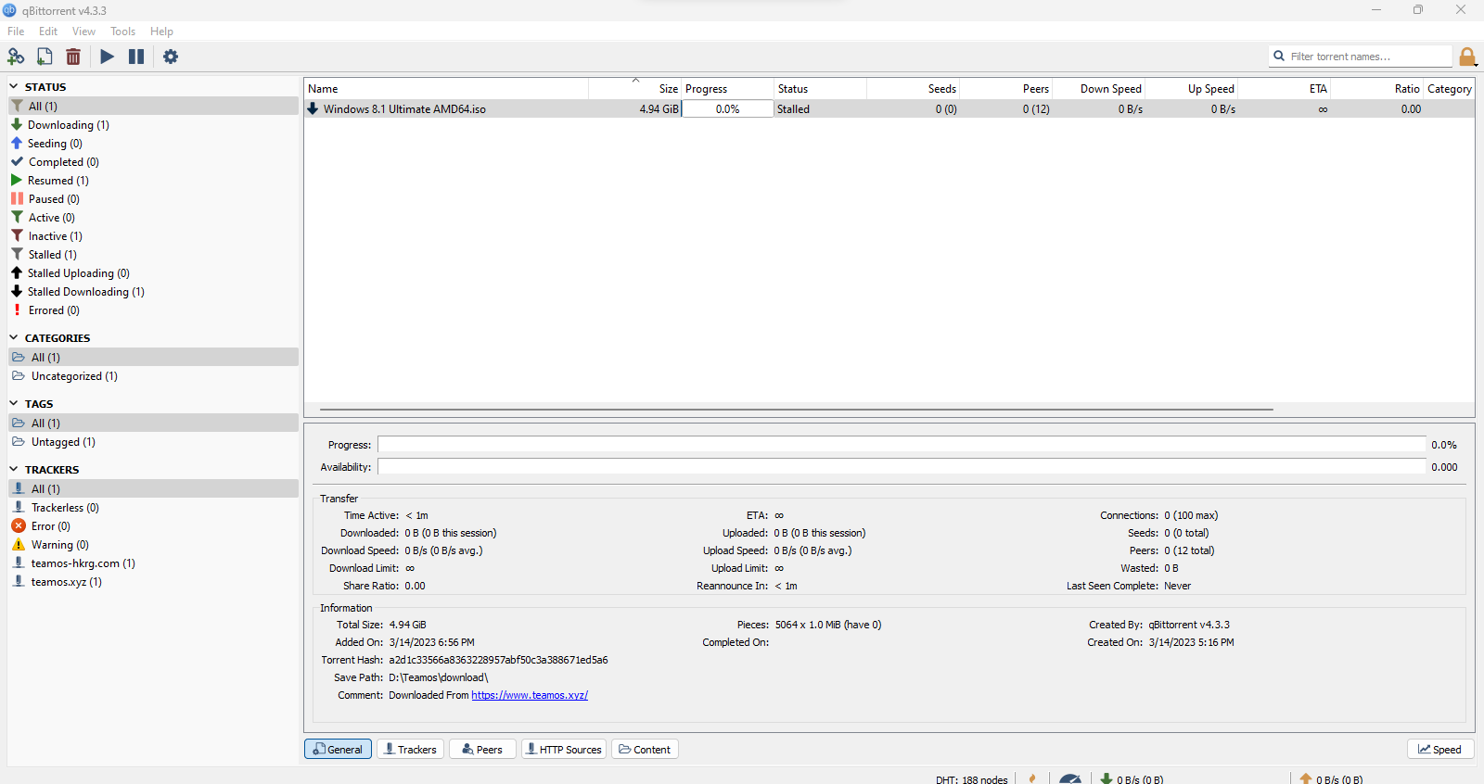Open the Help menu
The width and height of the screenshot is (1484, 784).
(x=161, y=32)
